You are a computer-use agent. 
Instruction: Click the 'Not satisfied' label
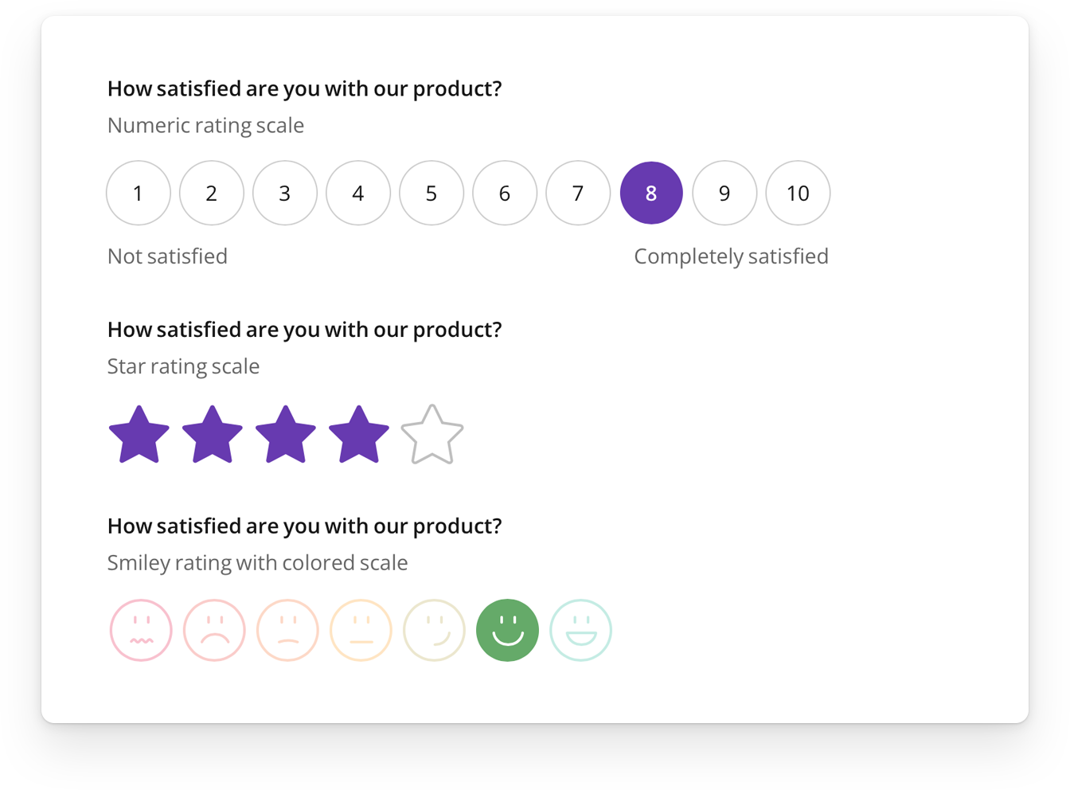click(x=167, y=256)
